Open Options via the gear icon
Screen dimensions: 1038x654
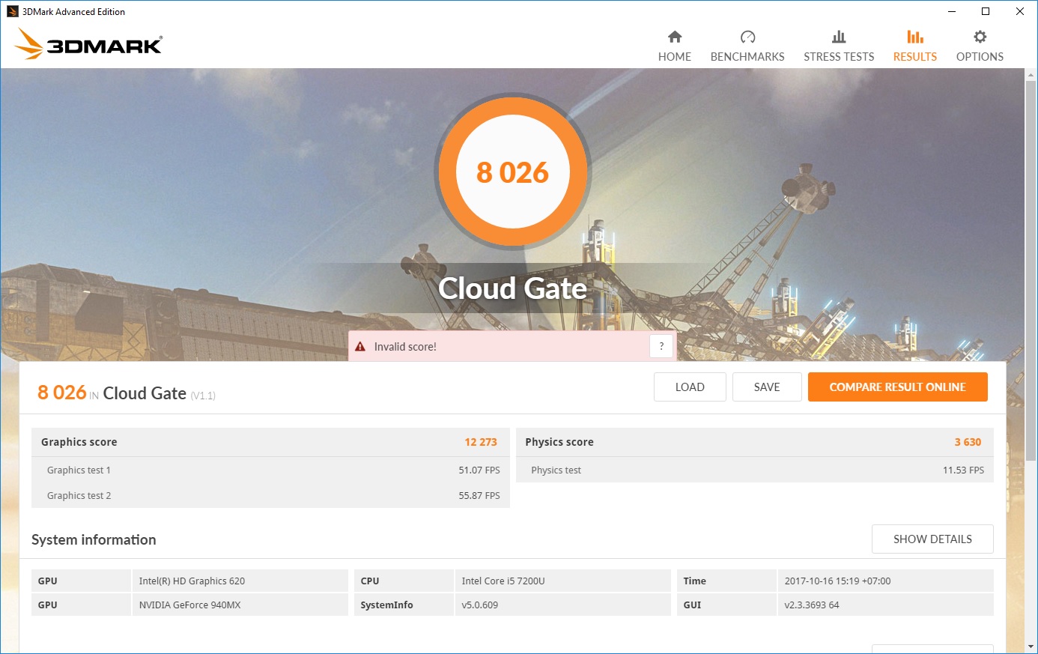980,37
